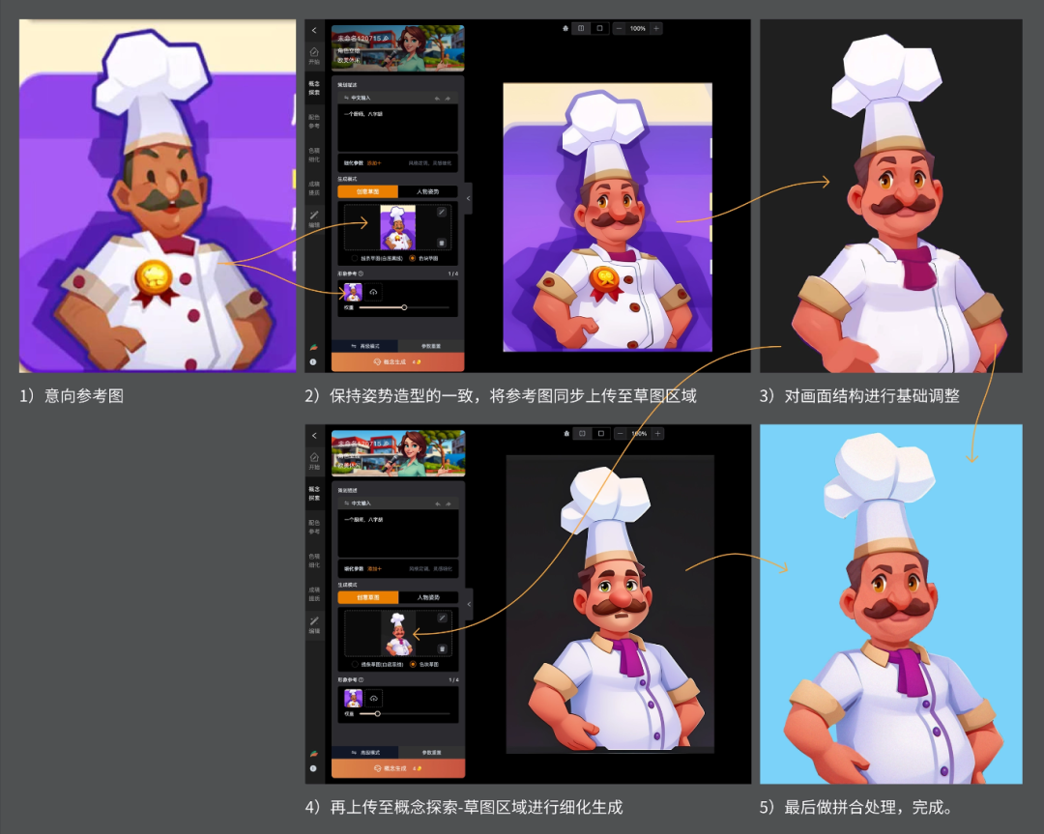Viewport: 1044px width, 834px height.
Task: Click the info icon at bottom of upper sidebar
Action: (x=313, y=361)
